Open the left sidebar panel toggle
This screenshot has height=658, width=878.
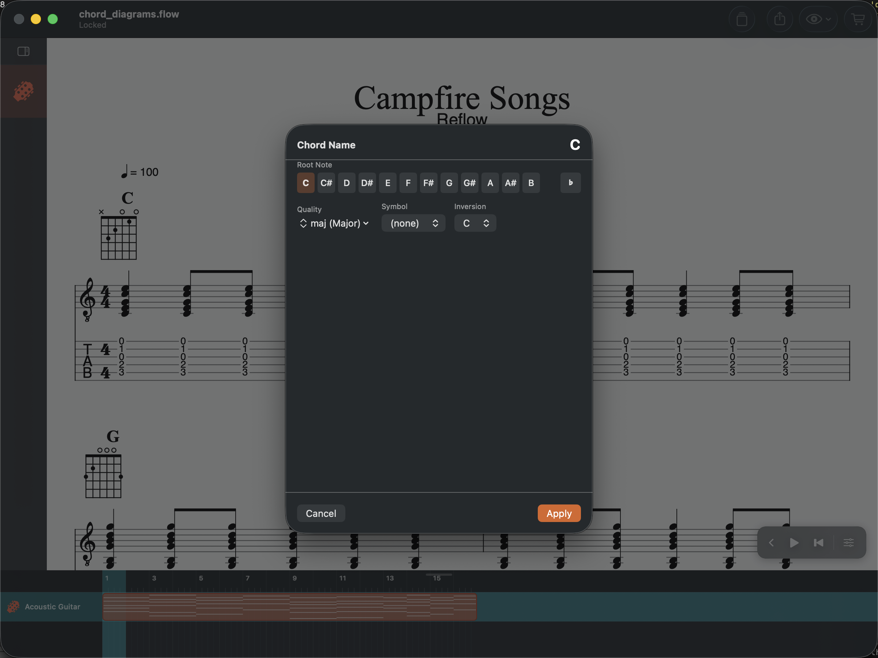[23, 51]
